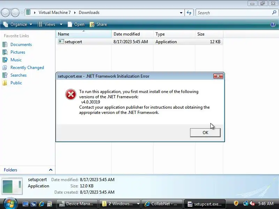The width and height of the screenshot is (279, 209).
Task: Sort by the Name column header
Action: pyautogui.click(x=83, y=34)
